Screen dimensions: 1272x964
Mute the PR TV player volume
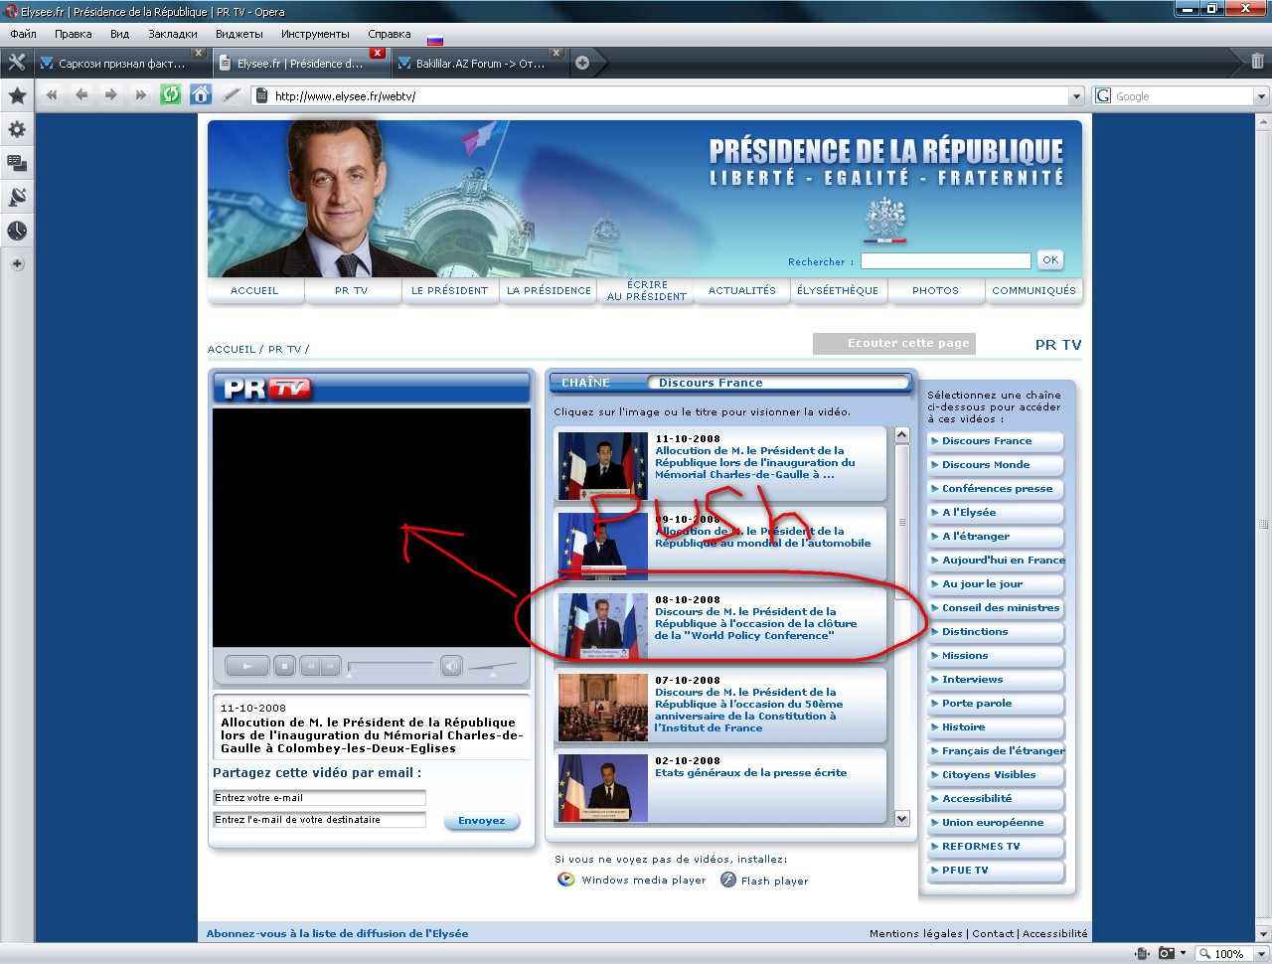click(451, 666)
